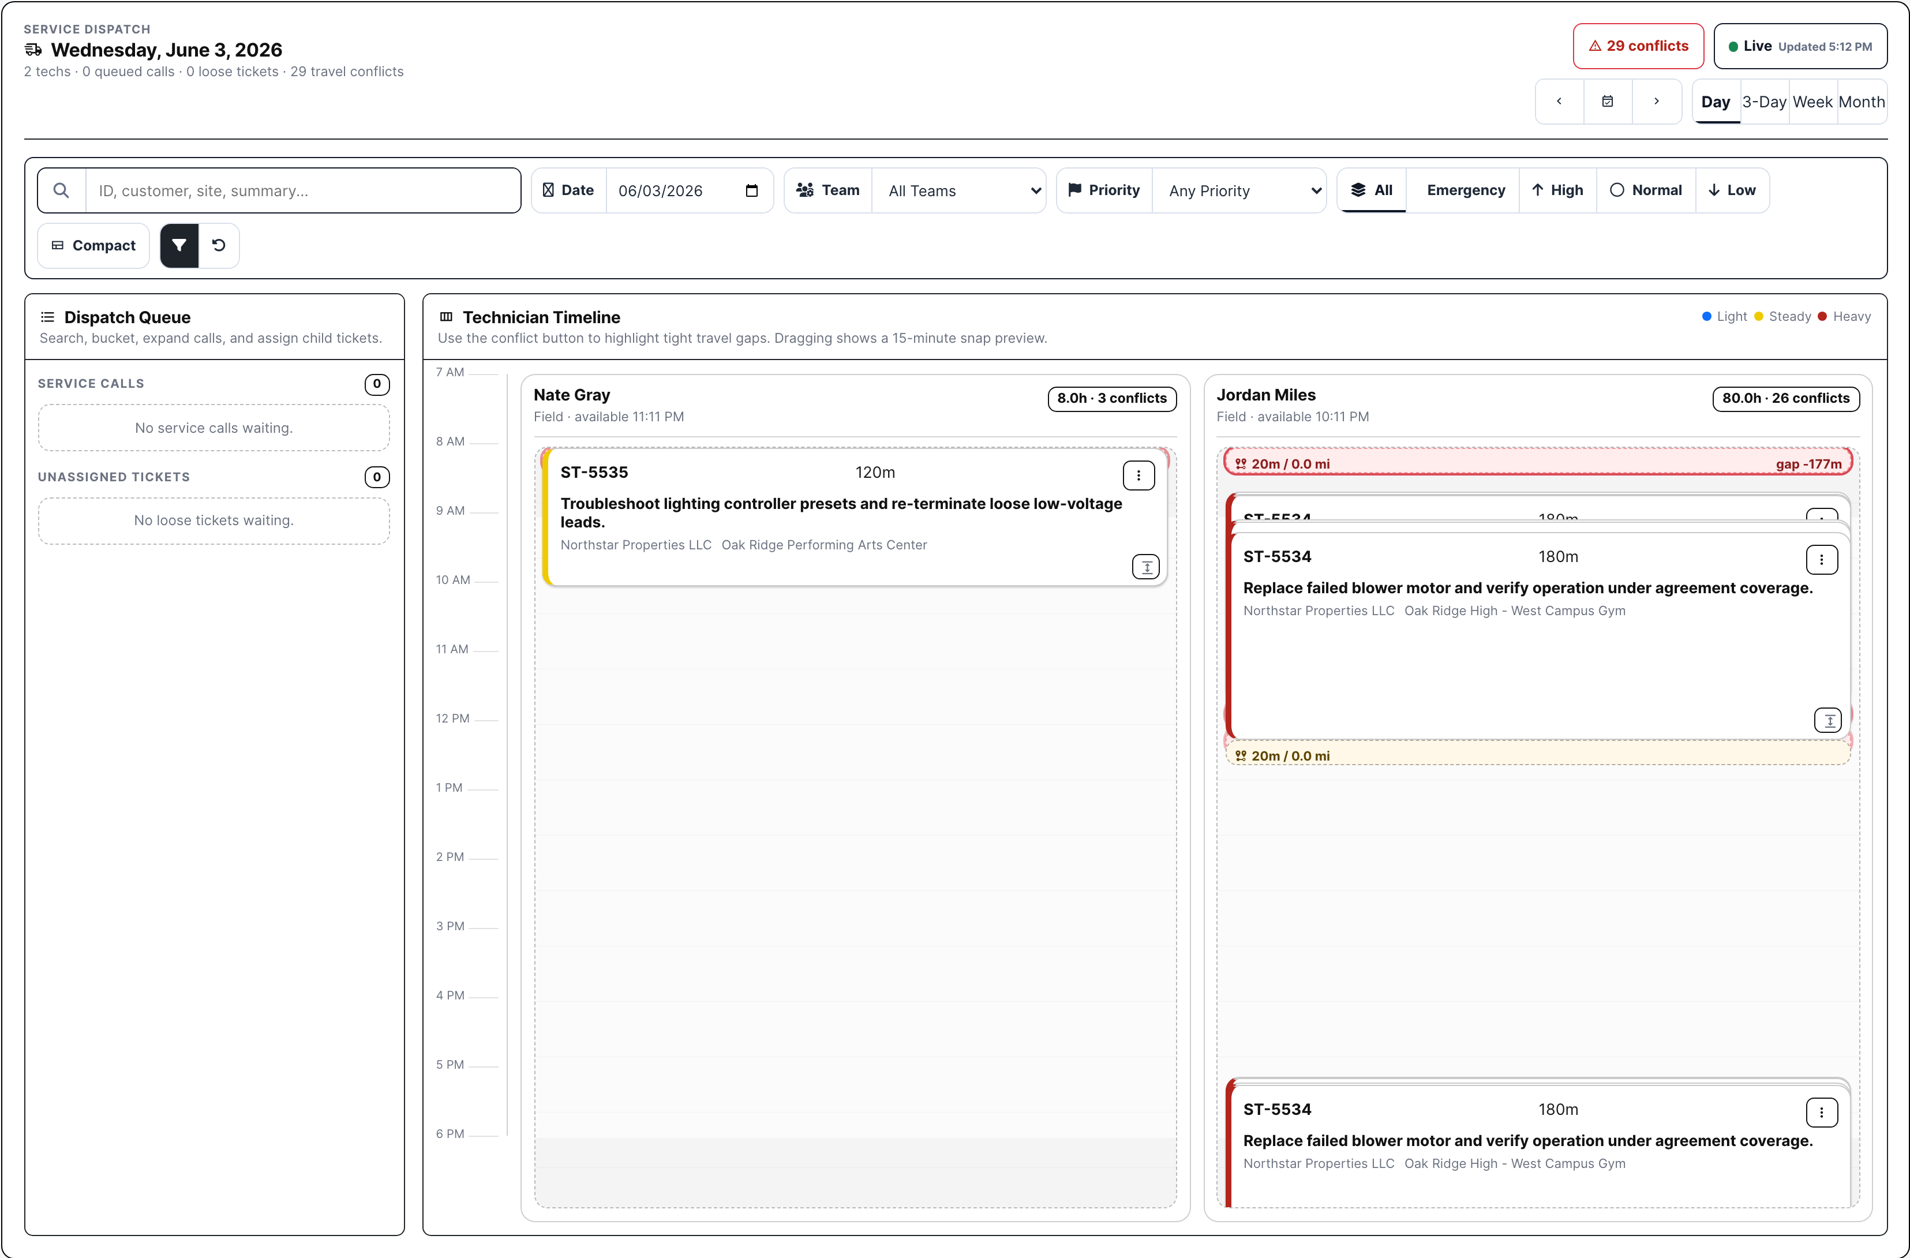Image resolution: width=1910 pixels, height=1258 pixels.
Task: Switch to the 3-Day view tab
Action: [1764, 102]
